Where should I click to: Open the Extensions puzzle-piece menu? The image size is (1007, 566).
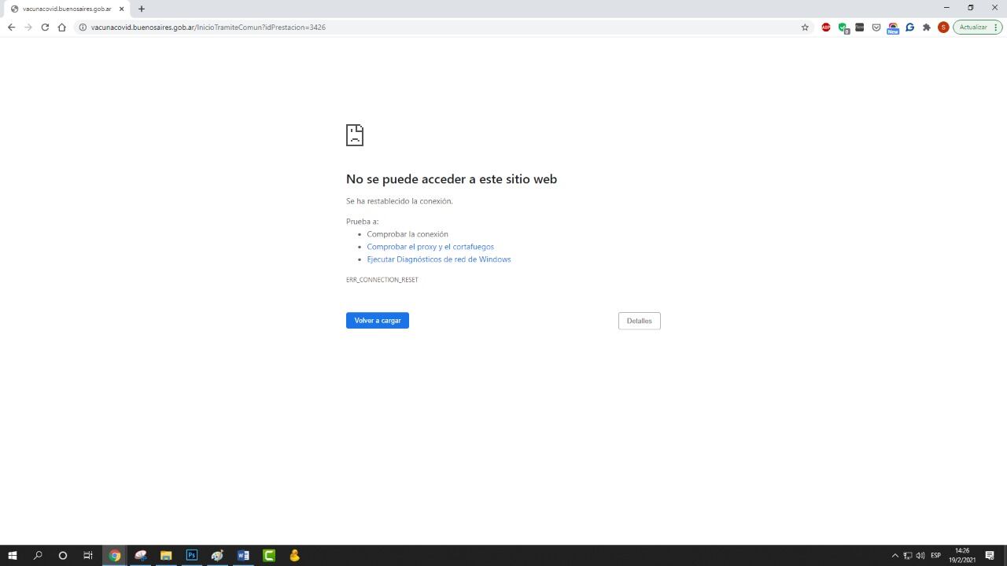click(x=927, y=28)
